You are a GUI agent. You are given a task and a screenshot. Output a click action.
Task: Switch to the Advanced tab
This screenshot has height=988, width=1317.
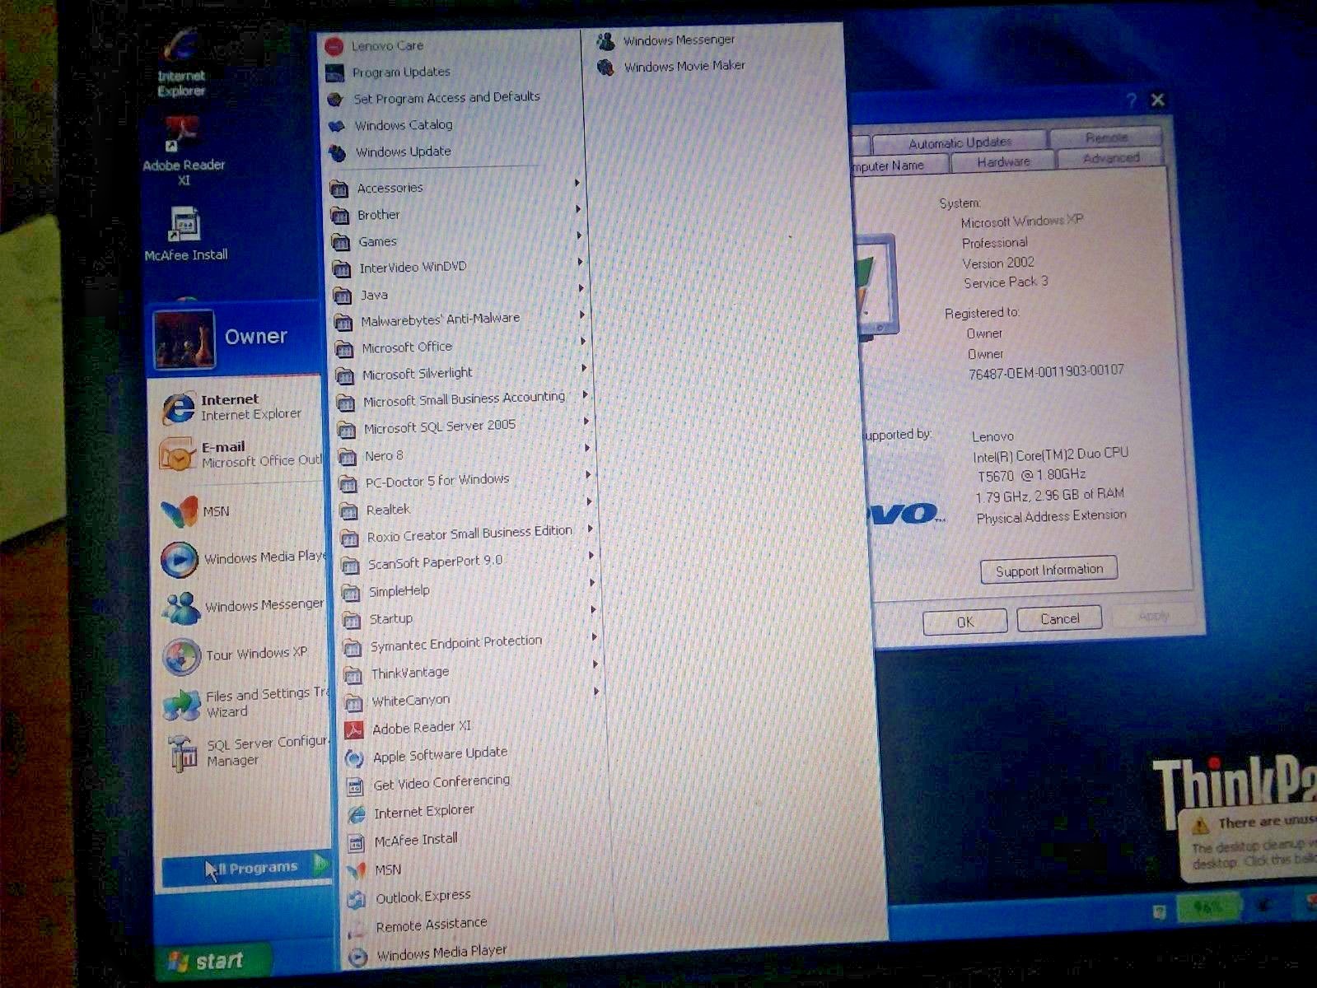[x=1110, y=157]
